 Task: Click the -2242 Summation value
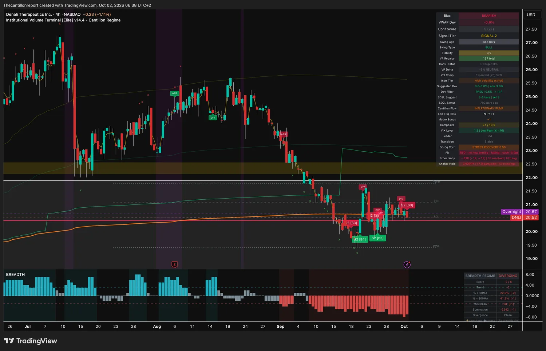point(508,310)
